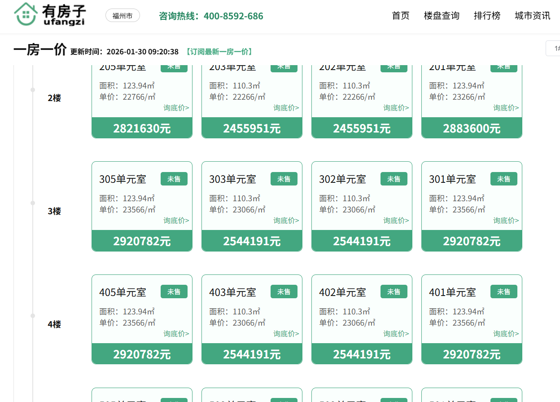Click the 2920782元 price bar for unit 301

(x=471, y=241)
